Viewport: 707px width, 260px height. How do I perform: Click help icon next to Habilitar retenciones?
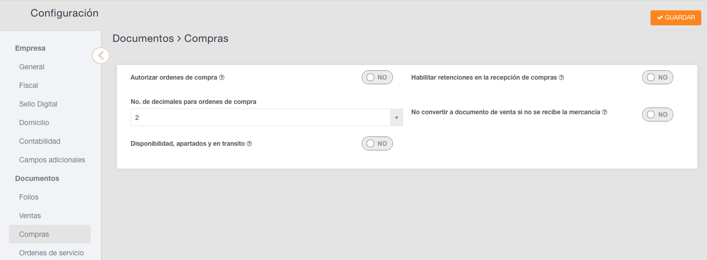[x=561, y=78]
